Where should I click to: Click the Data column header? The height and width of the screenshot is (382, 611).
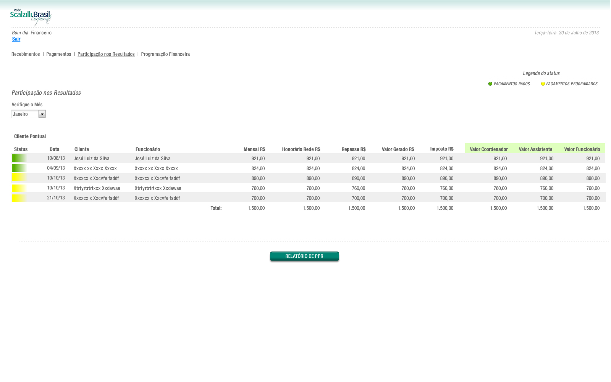(x=54, y=149)
